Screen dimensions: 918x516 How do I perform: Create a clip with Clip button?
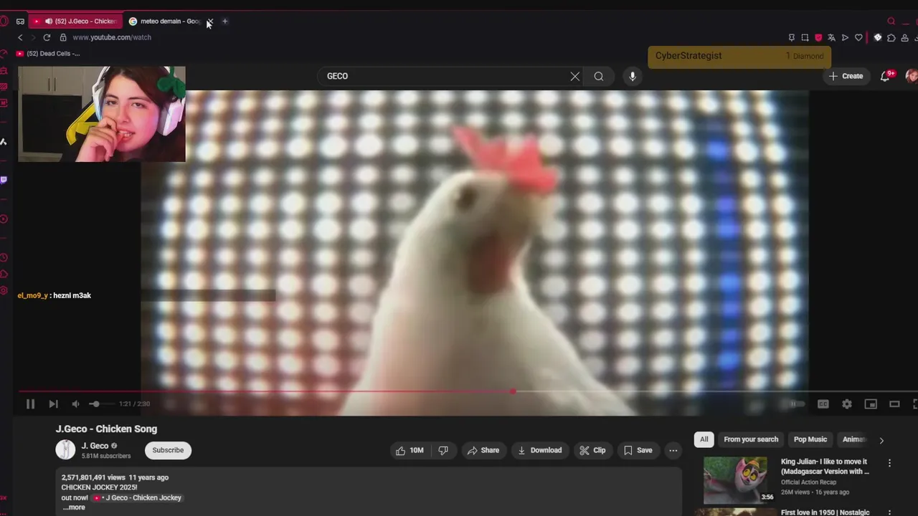click(593, 450)
